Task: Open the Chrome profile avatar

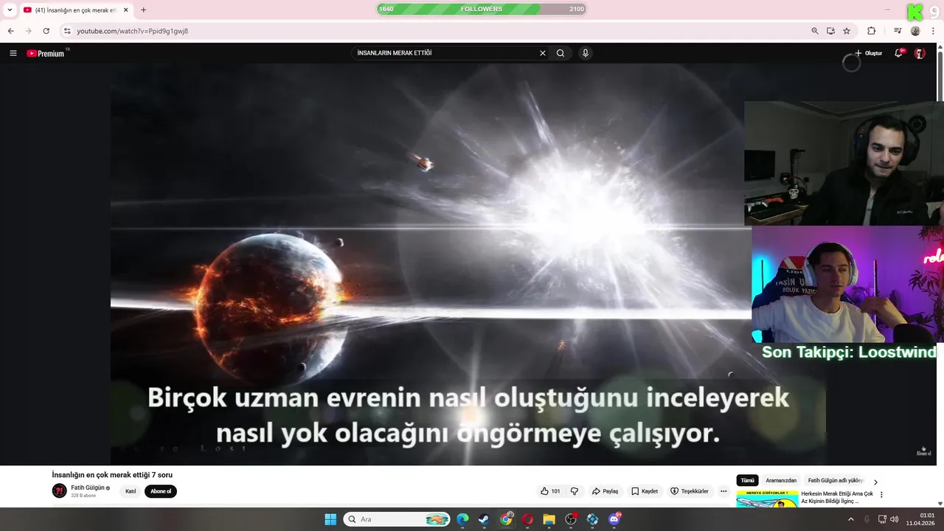Action: pos(915,31)
